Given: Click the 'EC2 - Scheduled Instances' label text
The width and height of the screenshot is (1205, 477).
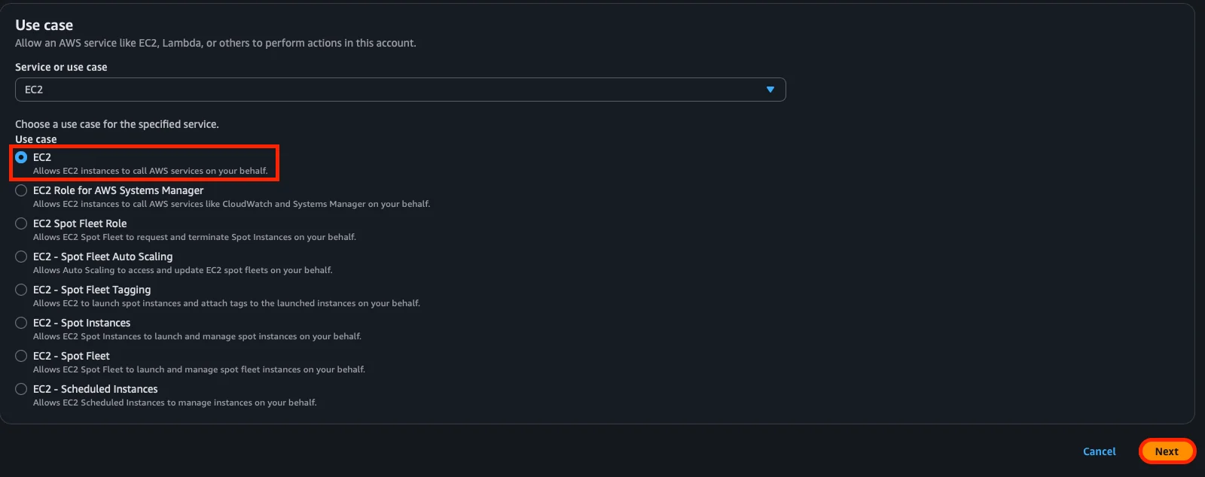Looking at the screenshot, I should tap(96, 389).
